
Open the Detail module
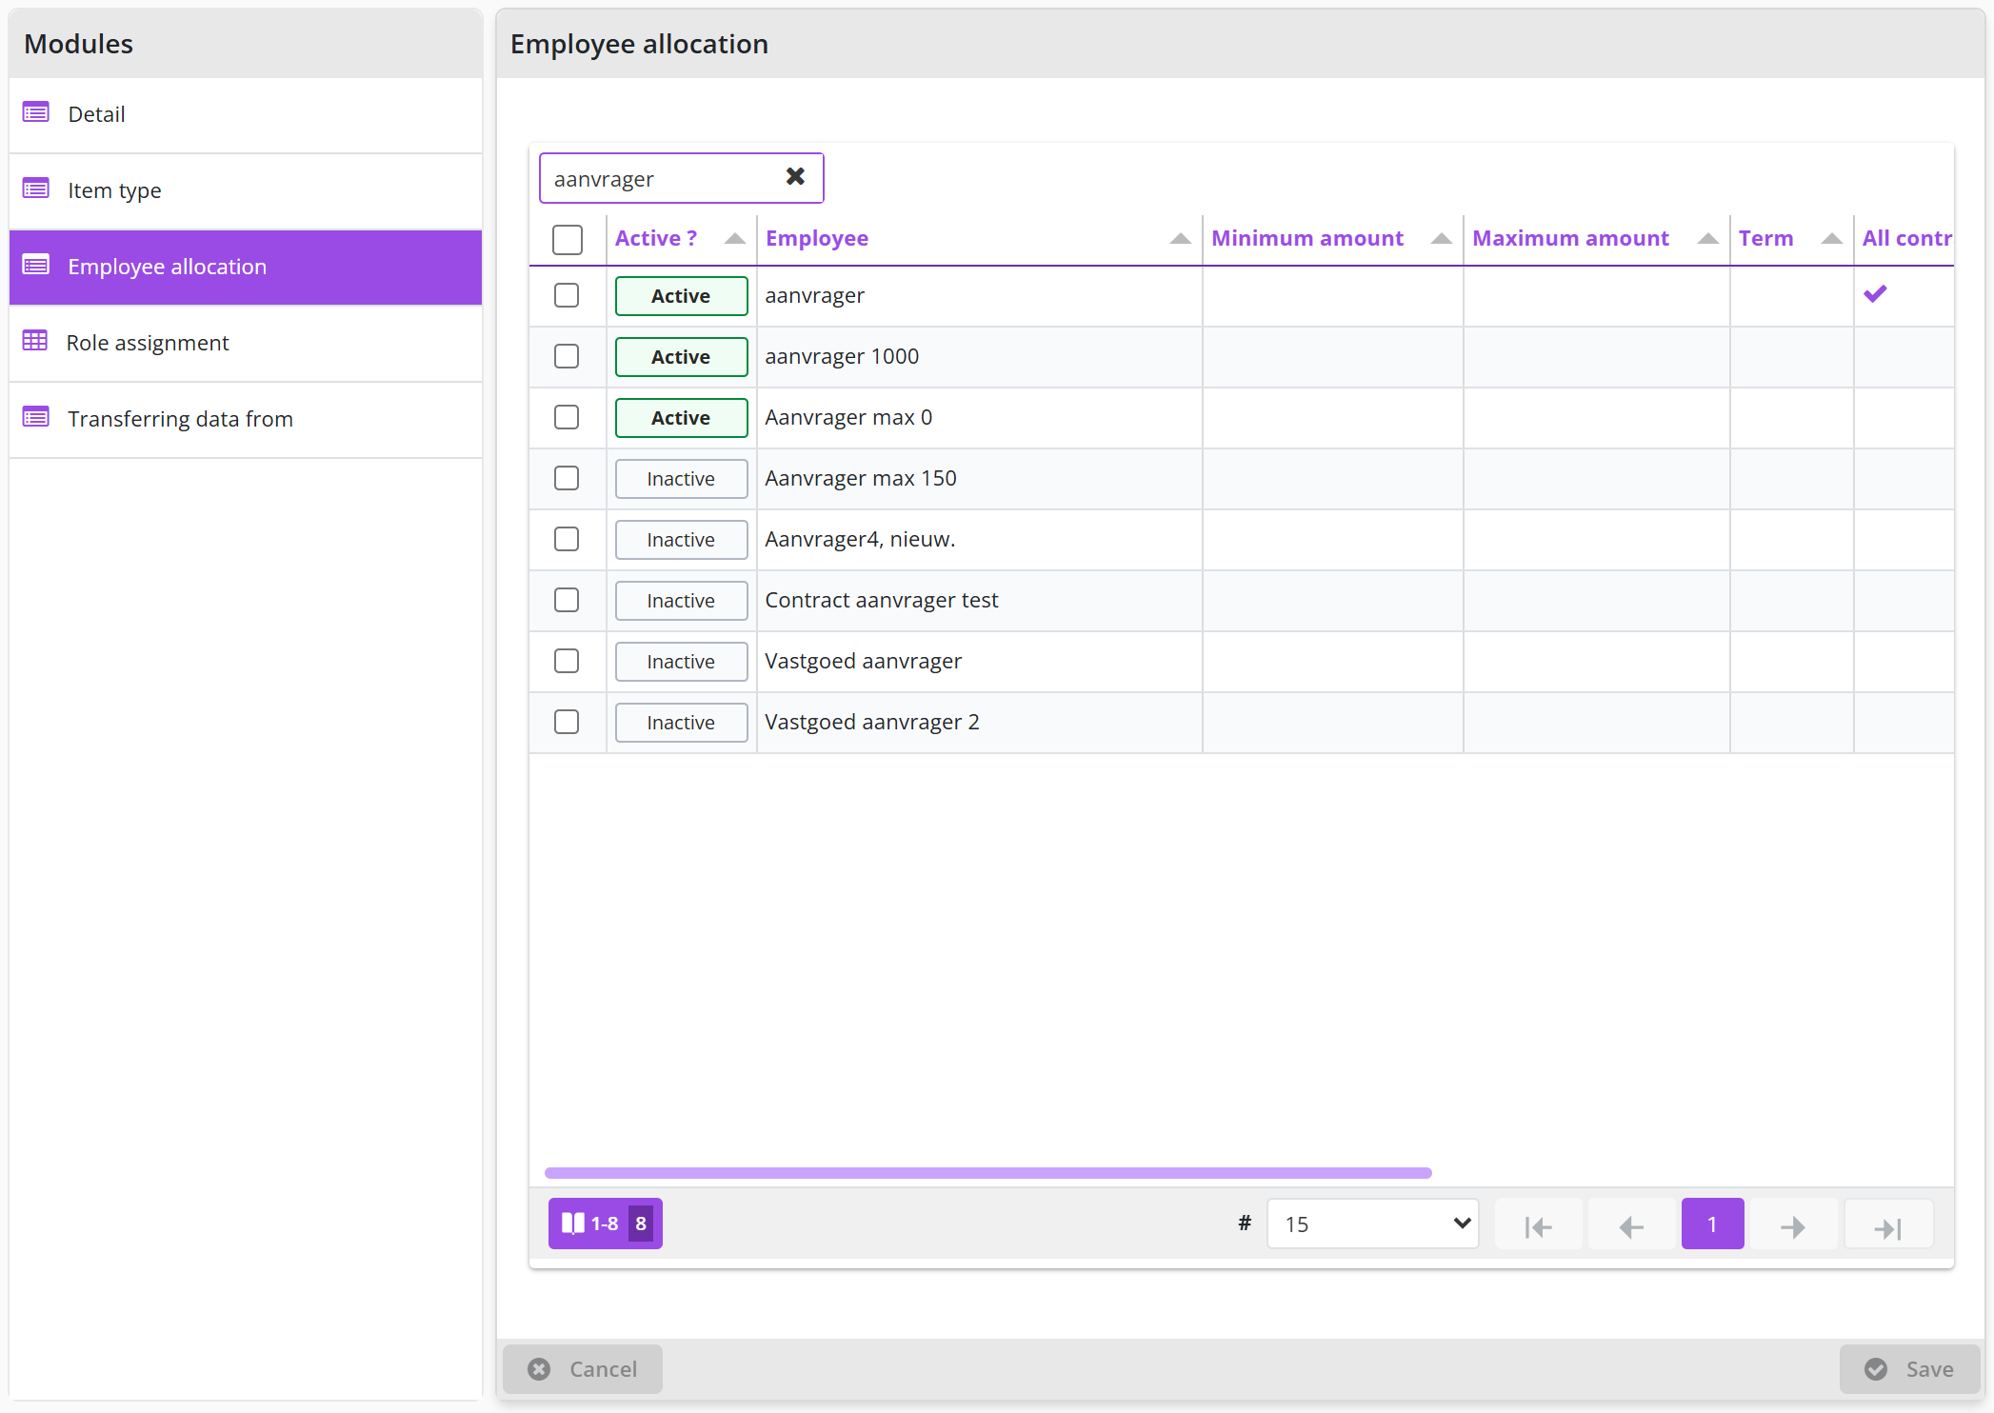point(246,114)
